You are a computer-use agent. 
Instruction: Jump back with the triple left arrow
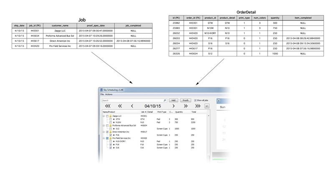tap(107, 106)
